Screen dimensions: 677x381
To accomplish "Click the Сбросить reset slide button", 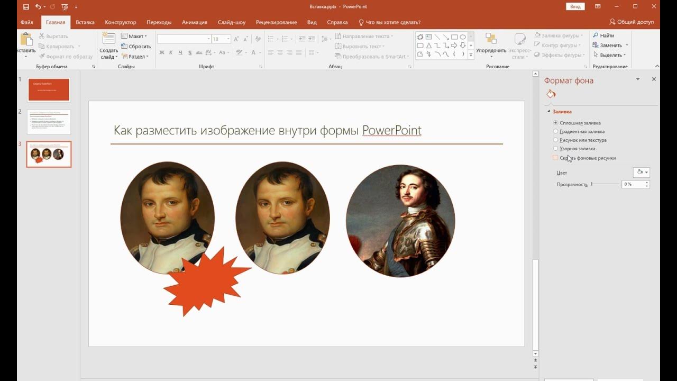I will coord(136,46).
